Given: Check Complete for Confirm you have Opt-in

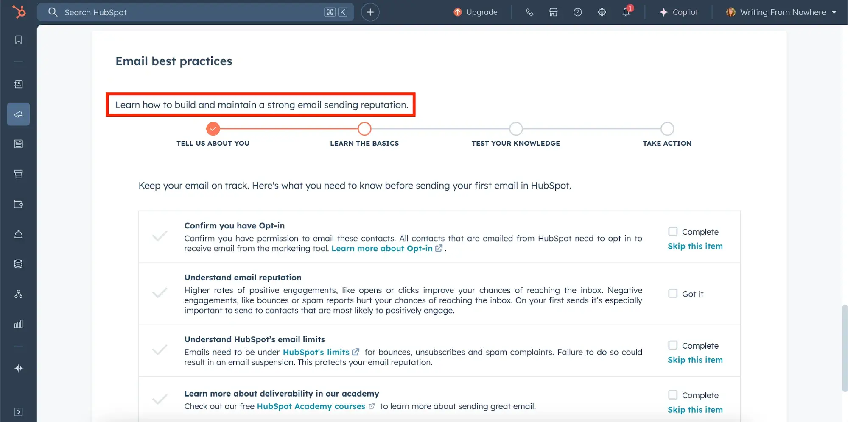Looking at the screenshot, I should (673, 231).
